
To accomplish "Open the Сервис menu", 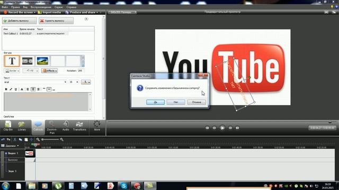I will coord(59,7).
